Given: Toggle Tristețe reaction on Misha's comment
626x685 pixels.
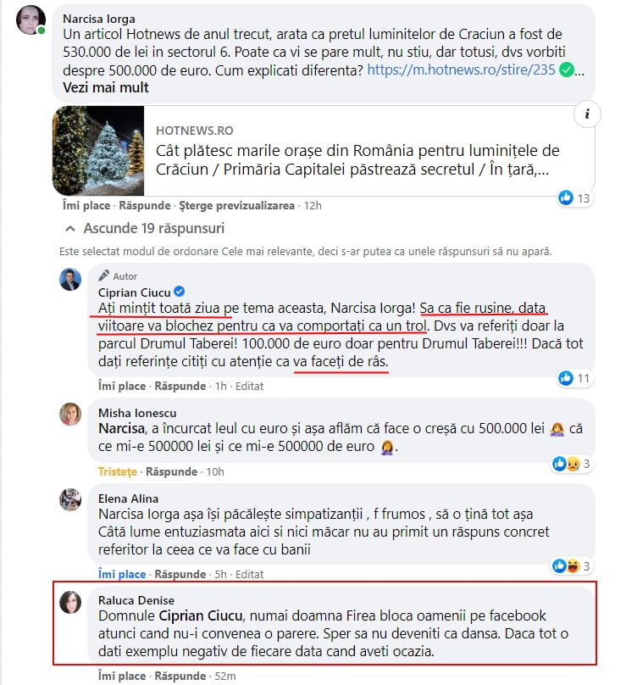Looking at the screenshot, I should point(118,472).
